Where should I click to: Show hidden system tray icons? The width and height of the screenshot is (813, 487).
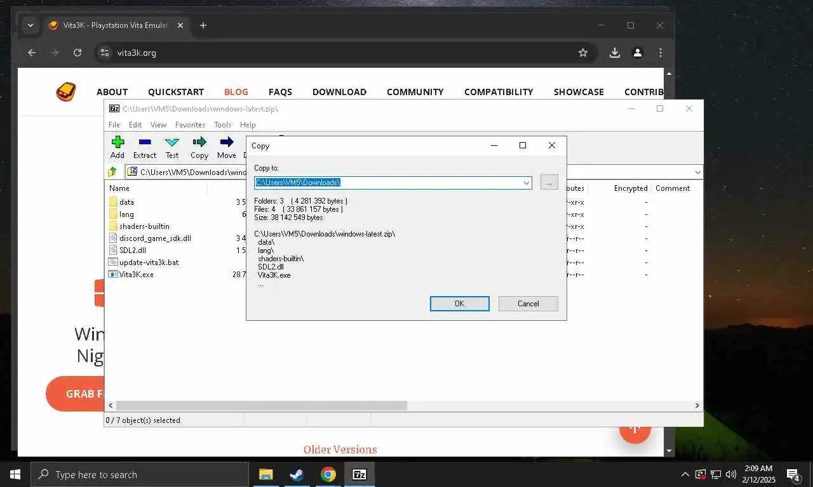tap(685, 474)
